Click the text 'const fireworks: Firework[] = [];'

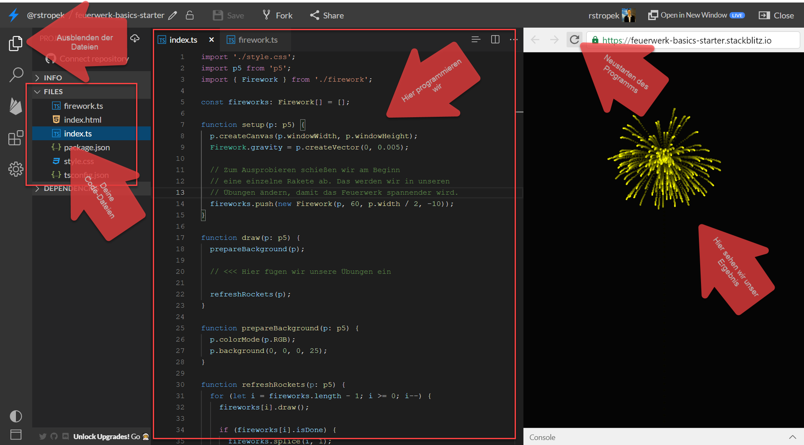point(275,102)
